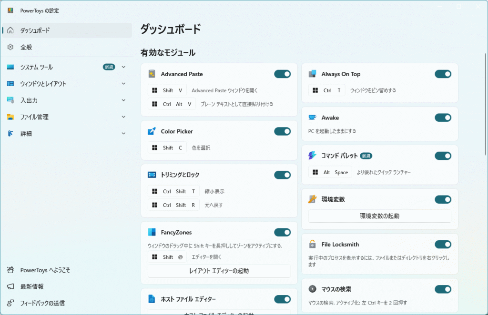Expand the ファイル管理 chevron
488x315 pixels.
click(x=123, y=117)
